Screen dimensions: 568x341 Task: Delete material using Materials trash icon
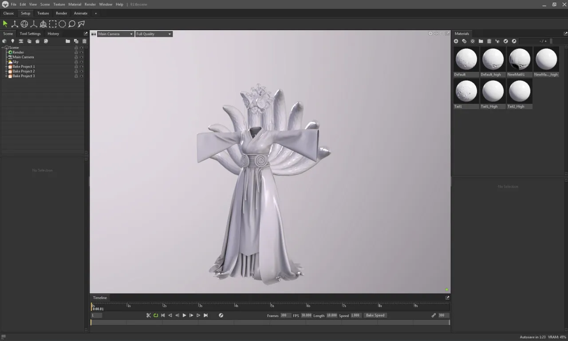[x=489, y=41]
